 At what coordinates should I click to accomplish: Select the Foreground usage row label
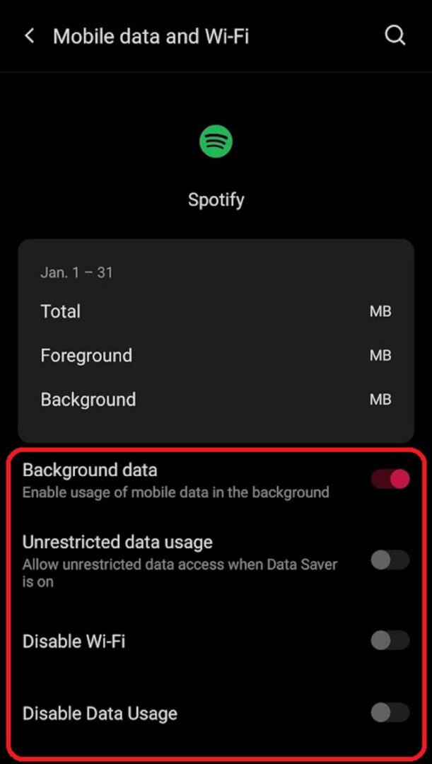tap(86, 355)
